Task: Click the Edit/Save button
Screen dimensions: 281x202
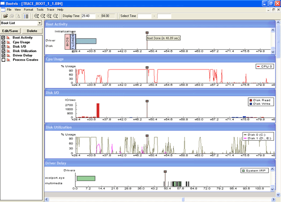Action: pos(10,31)
